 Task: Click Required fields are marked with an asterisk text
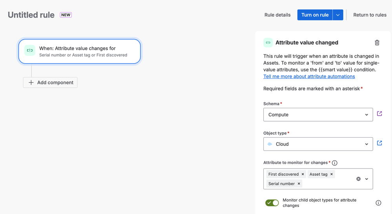coord(312,89)
